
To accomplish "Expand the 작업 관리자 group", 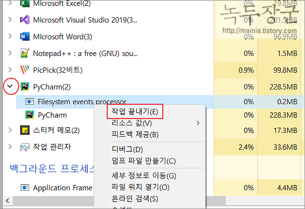I will pyautogui.click(x=10, y=147).
